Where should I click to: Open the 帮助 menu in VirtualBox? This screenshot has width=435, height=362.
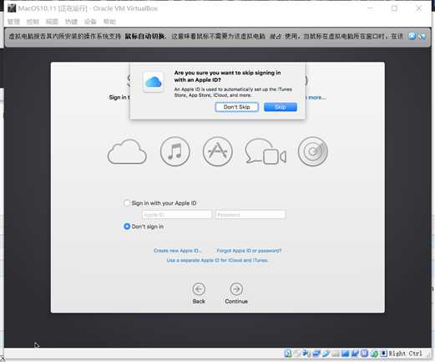tap(109, 22)
